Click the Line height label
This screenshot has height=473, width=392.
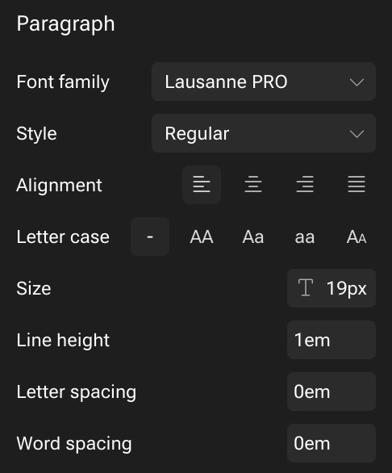click(63, 341)
